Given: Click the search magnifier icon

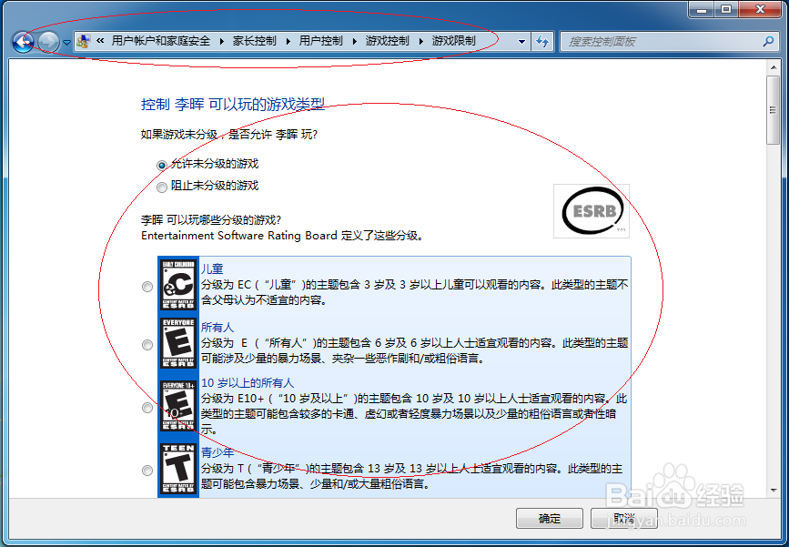Looking at the screenshot, I should coord(769,41).
